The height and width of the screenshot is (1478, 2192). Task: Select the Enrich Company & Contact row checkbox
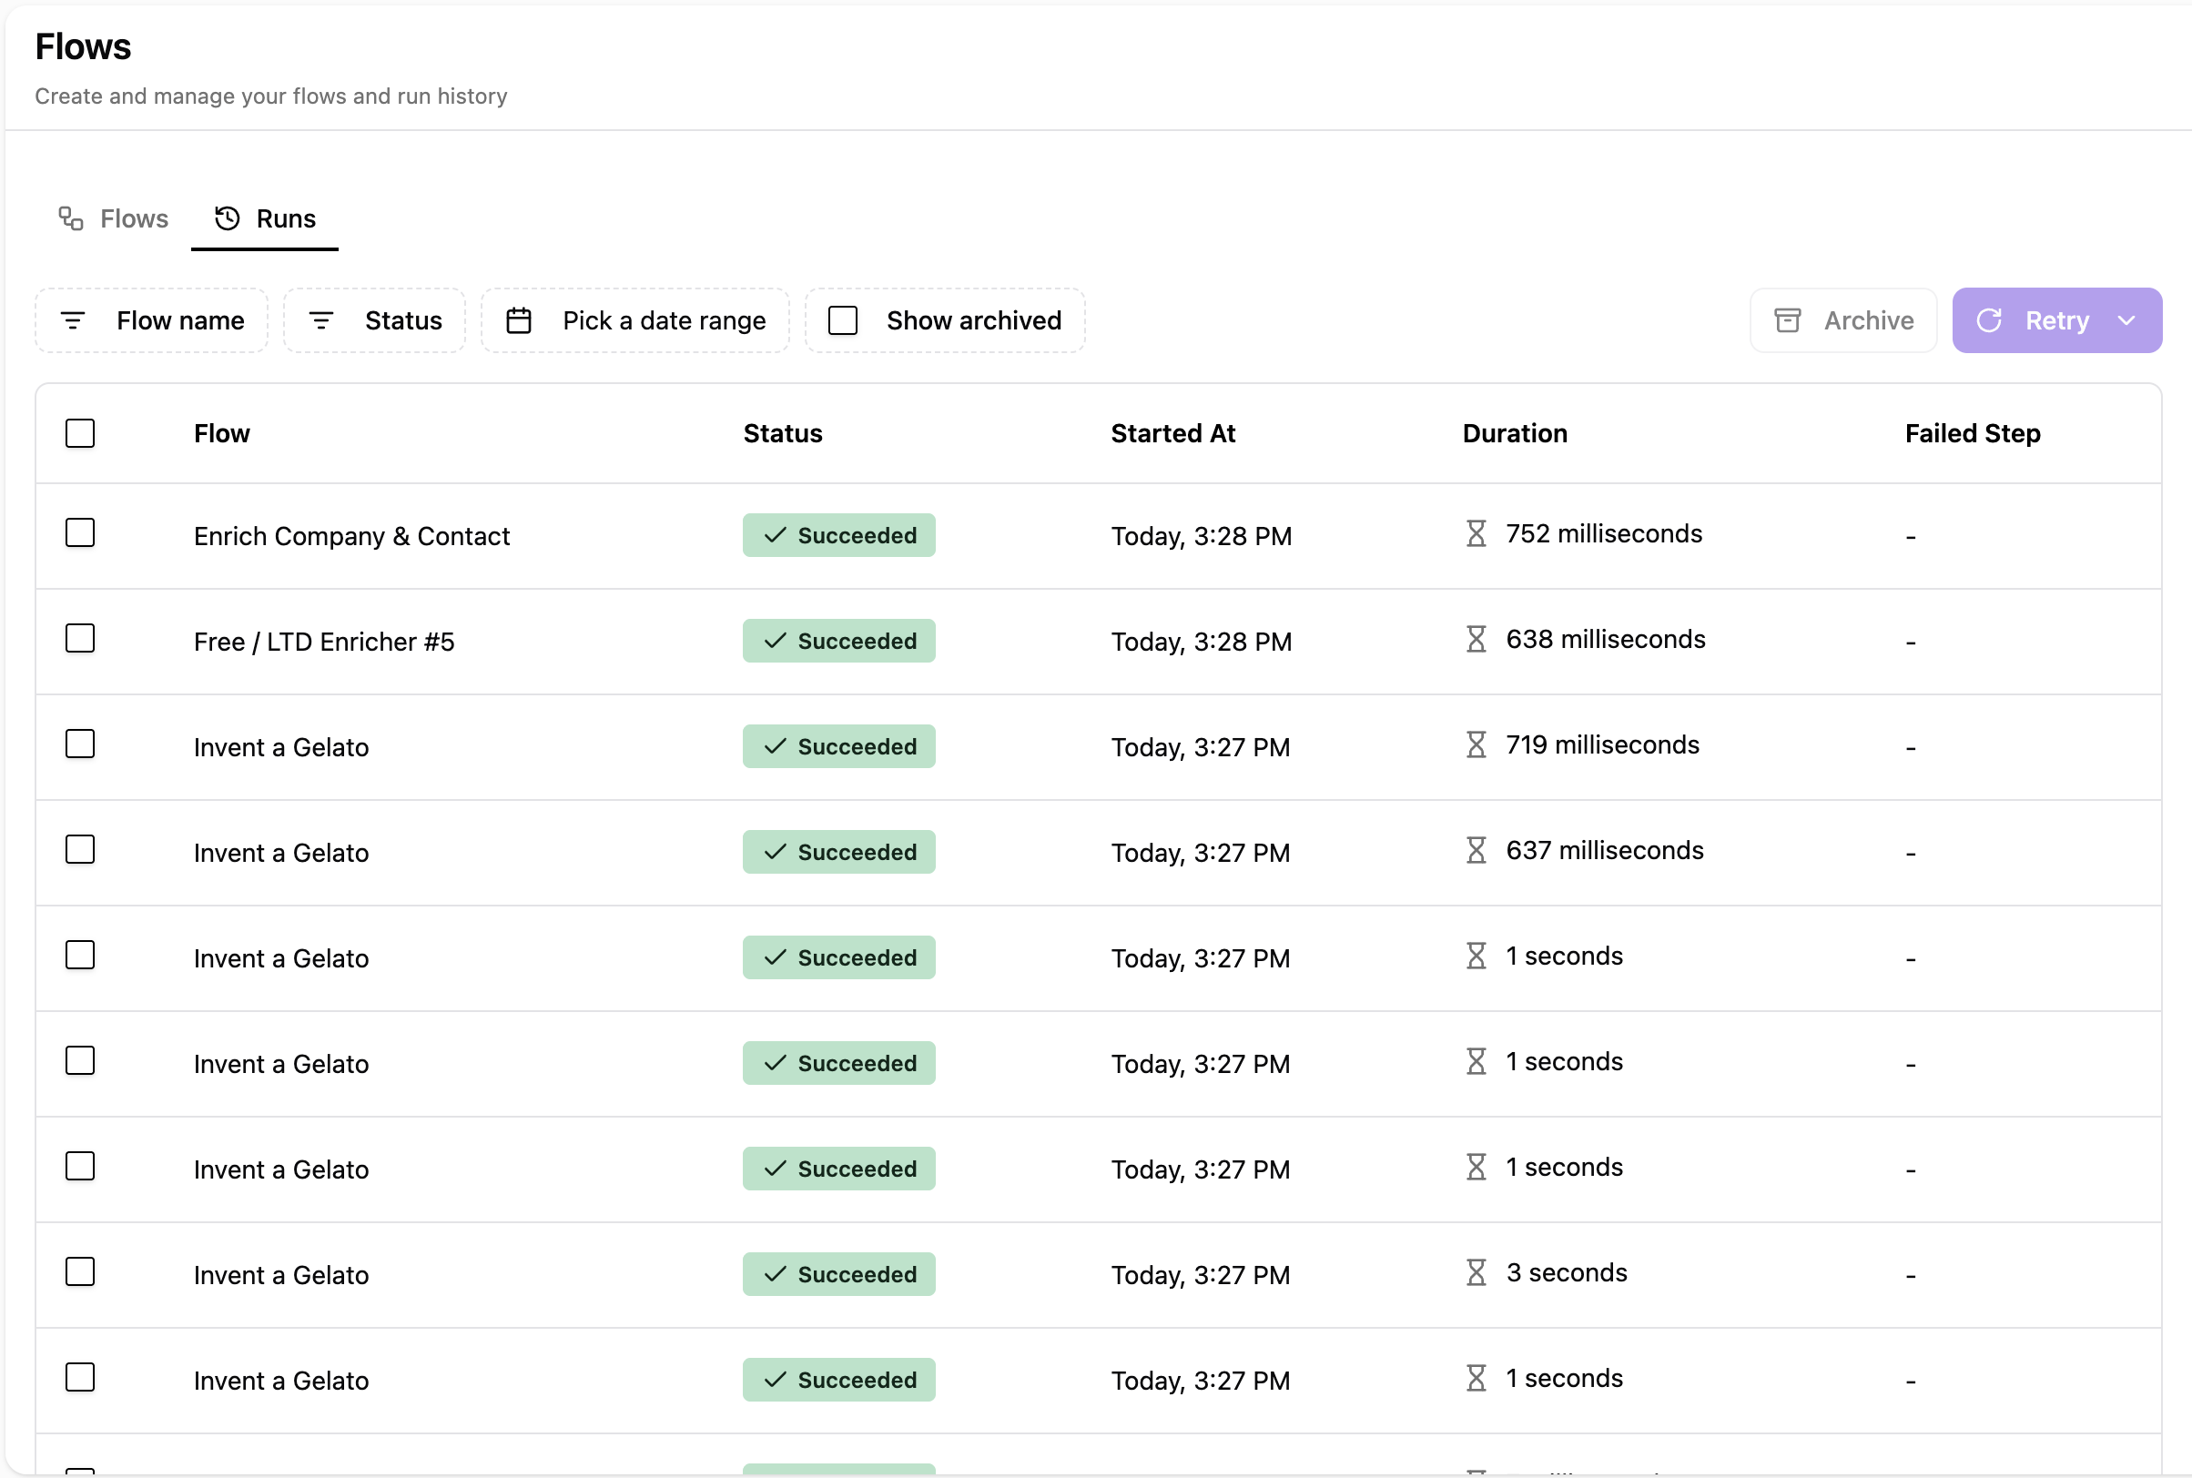pyautogui.click(x=80, y=533)
